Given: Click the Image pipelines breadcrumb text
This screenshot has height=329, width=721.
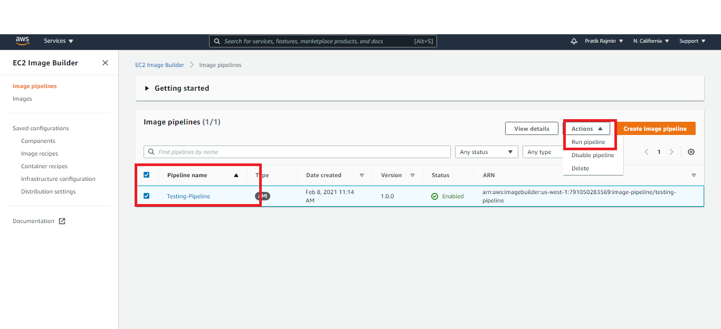Looking at the screenshot, I should (x=220, y=65).
